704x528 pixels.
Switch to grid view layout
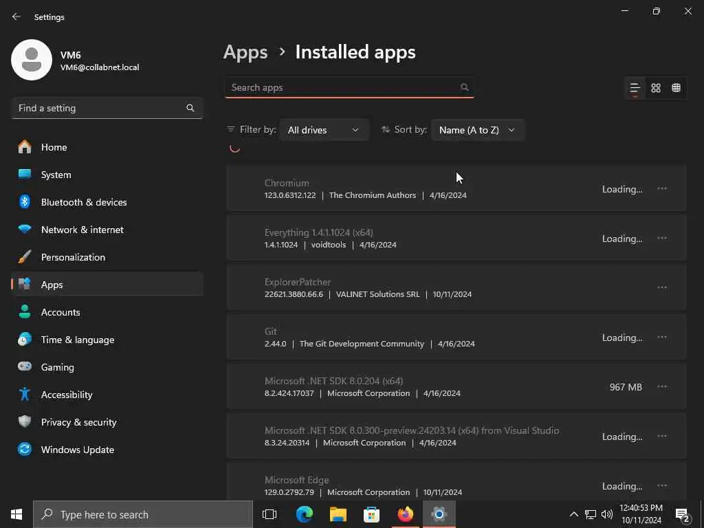(656, 88)
